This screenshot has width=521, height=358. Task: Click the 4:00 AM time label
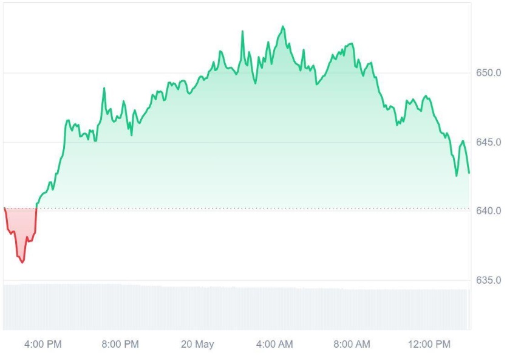tap(274, 345)
